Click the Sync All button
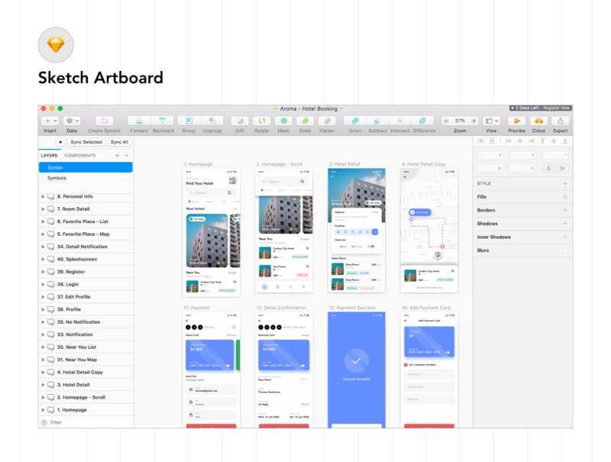611x462 pixels. (119, 141)
